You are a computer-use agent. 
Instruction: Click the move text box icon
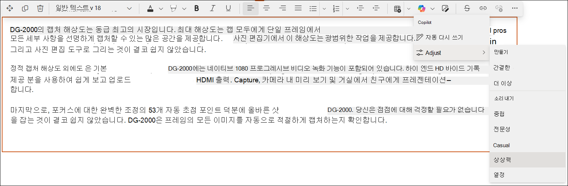(10, 8)
